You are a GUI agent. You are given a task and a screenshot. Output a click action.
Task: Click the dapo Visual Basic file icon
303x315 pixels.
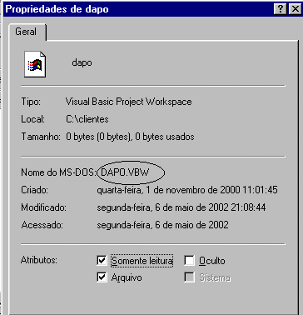(x=35, y=64)
